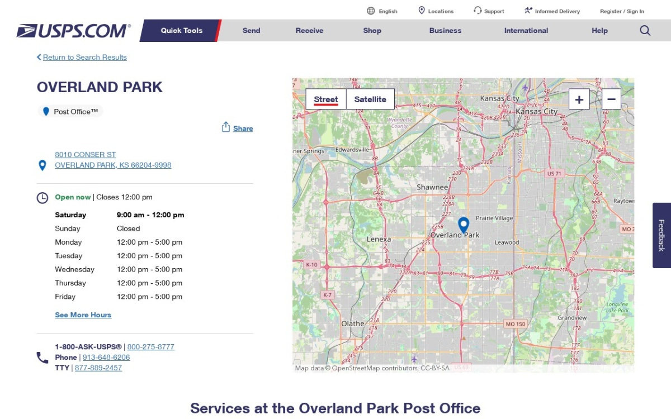
Task: Click Register / Sign In
Action: click(x=622, y=11)
